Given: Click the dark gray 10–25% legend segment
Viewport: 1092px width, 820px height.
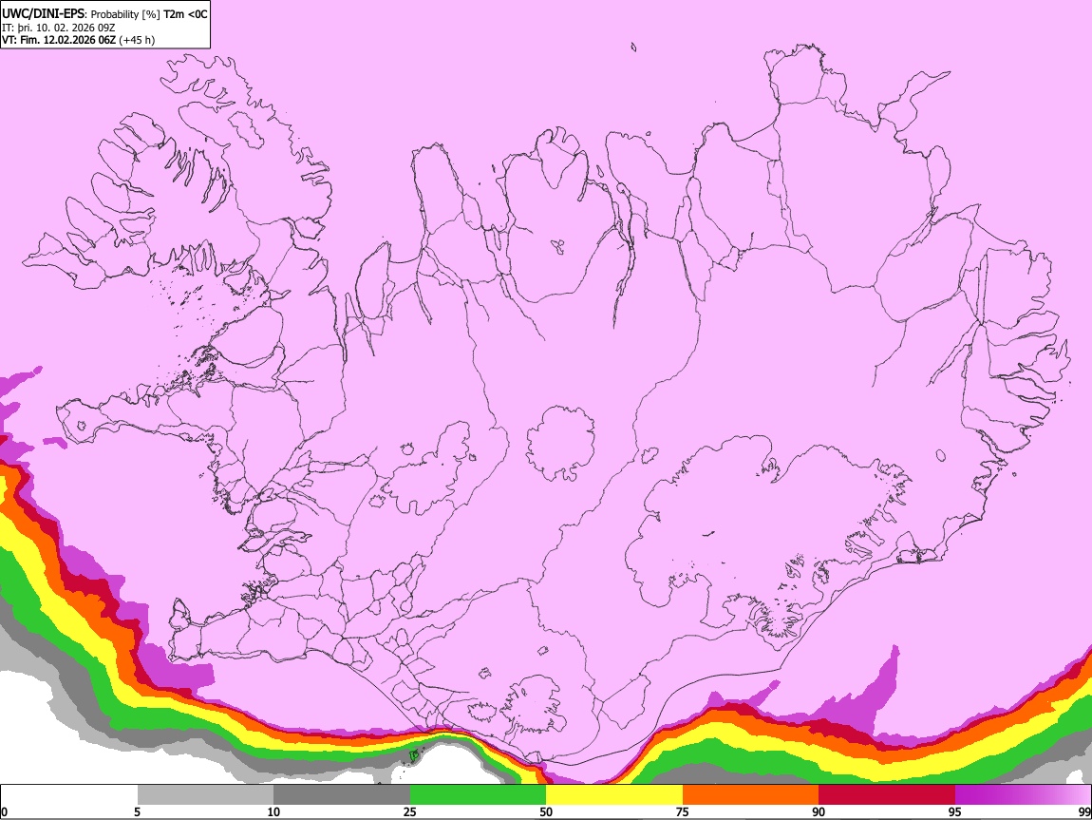Looking at the screenshot, I should tap(342, 795).
